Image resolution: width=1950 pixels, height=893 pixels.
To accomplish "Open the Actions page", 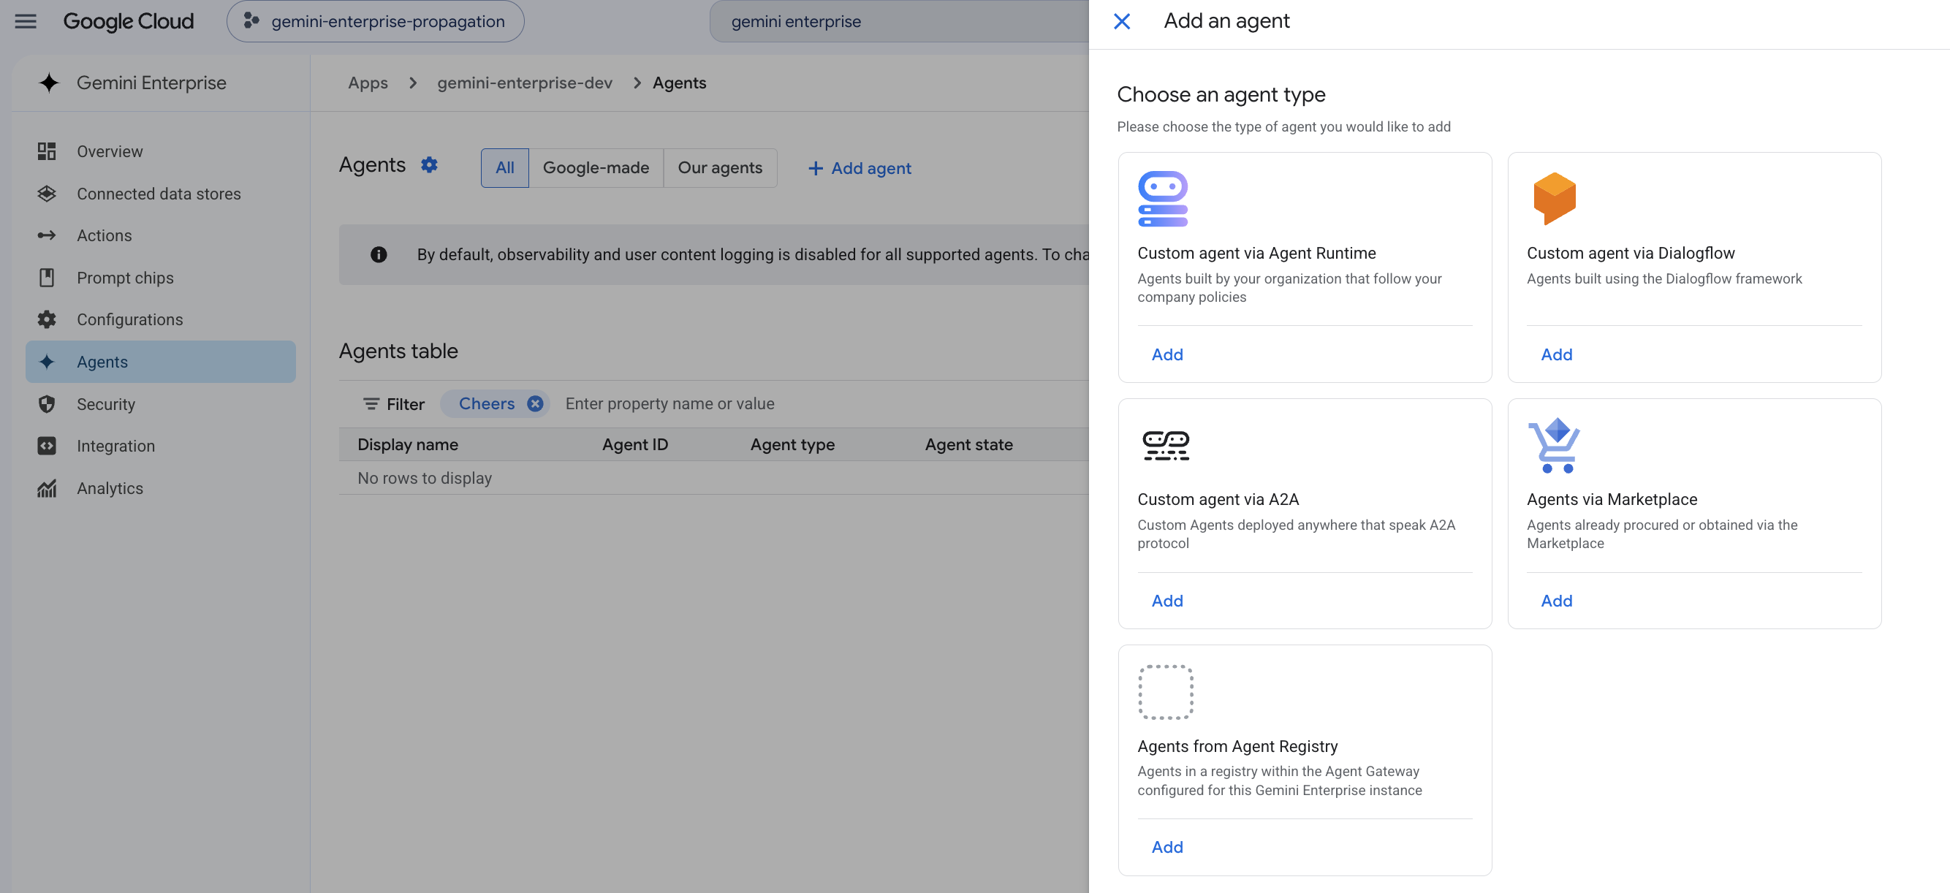I will 161,235.
